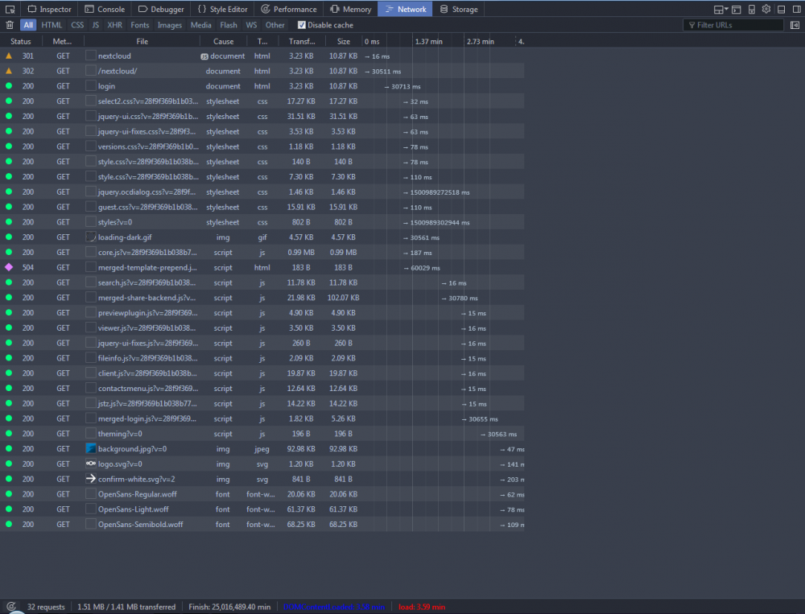Open the Storage tab
The width and height of the screenshot is (805, 614).
click(459, 9)
